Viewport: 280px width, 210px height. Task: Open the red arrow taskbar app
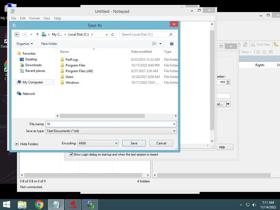point(73,205)
